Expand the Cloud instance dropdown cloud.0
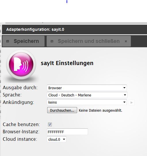The width and height of the screenshot is (147, 156). [x=57, y=139]
